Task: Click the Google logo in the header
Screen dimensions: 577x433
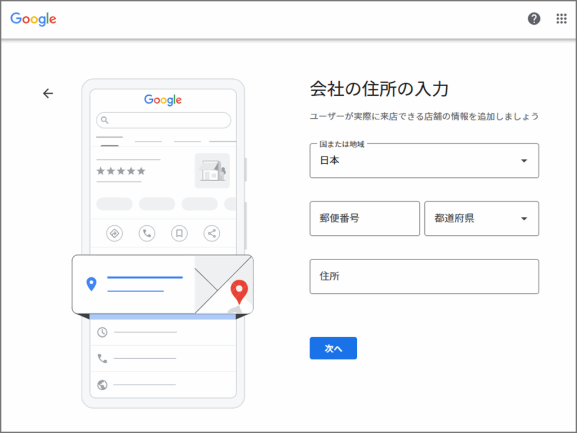Action: pyautogui.click(x=33, y=19)
